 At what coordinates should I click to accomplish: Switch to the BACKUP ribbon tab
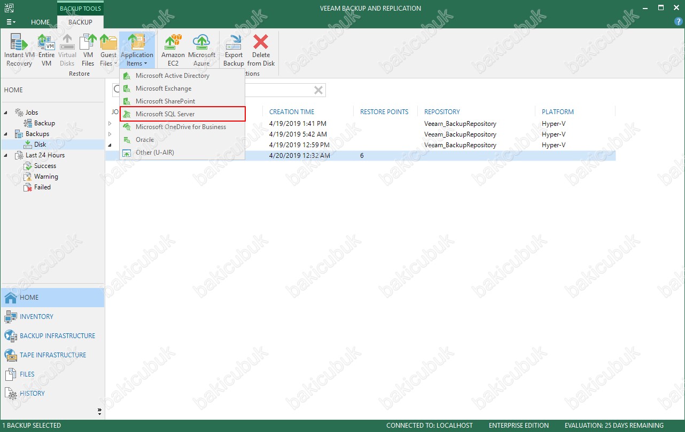pyautogui.click(x=80, y=22)
